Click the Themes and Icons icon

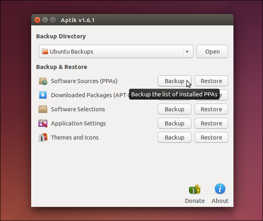click(43, 138)
